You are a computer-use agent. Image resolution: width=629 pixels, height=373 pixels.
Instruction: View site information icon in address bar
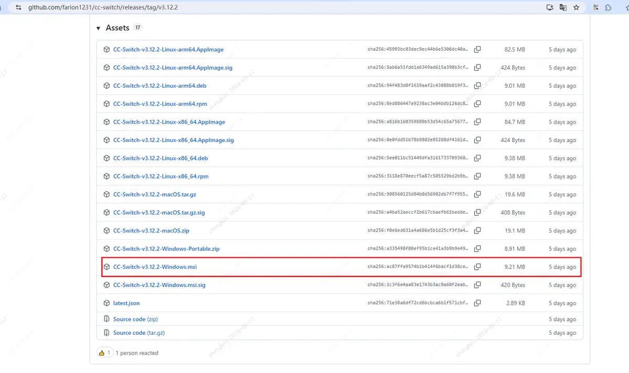[18, 8]
